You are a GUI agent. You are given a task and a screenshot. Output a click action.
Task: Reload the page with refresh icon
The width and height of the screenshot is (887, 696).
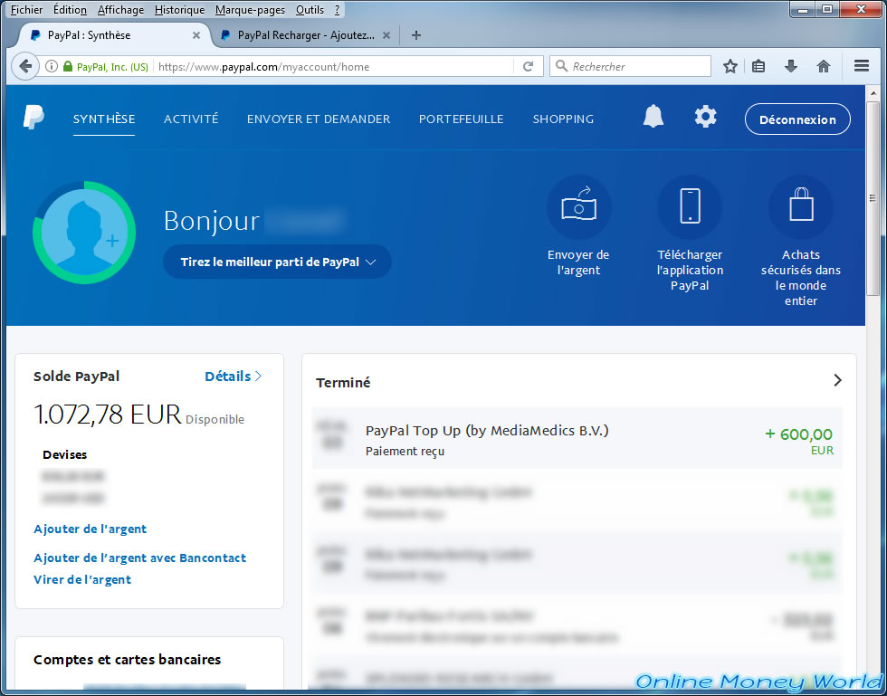pos(528,66)
